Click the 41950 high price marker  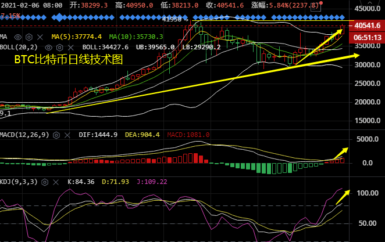coord(174,19)
